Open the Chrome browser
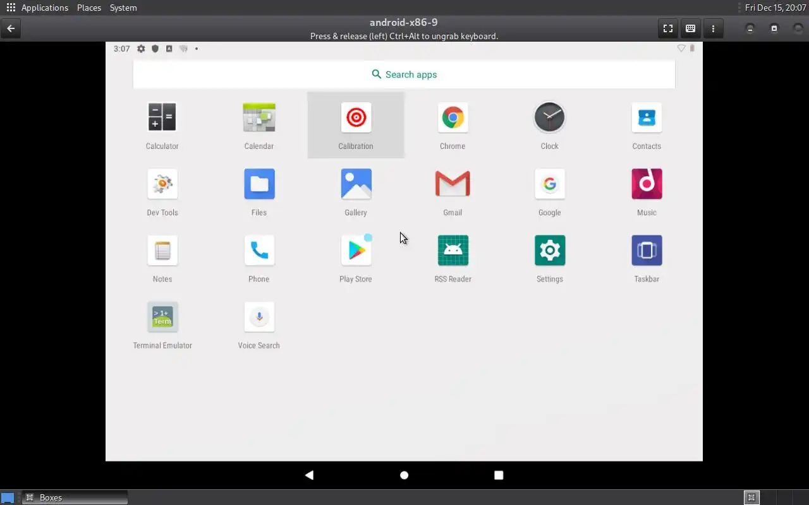This screenshot has width=809, height=505. click(453, 126)
